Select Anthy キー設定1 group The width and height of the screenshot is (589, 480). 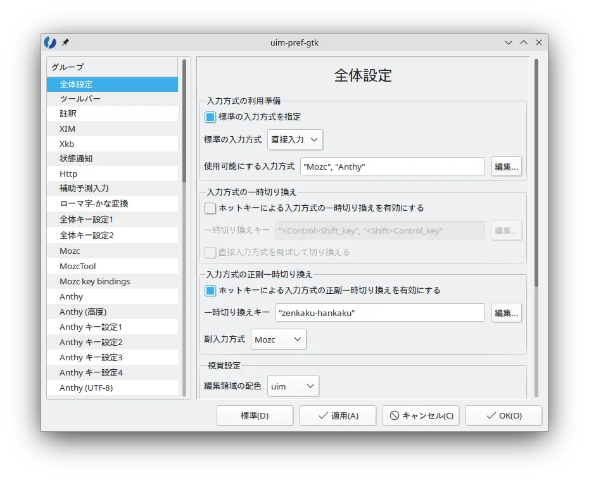click(112, 327)
